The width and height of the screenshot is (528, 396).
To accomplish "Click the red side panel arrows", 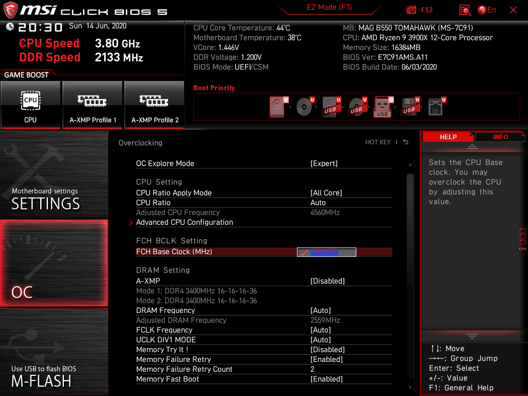I will coord(522,249).
